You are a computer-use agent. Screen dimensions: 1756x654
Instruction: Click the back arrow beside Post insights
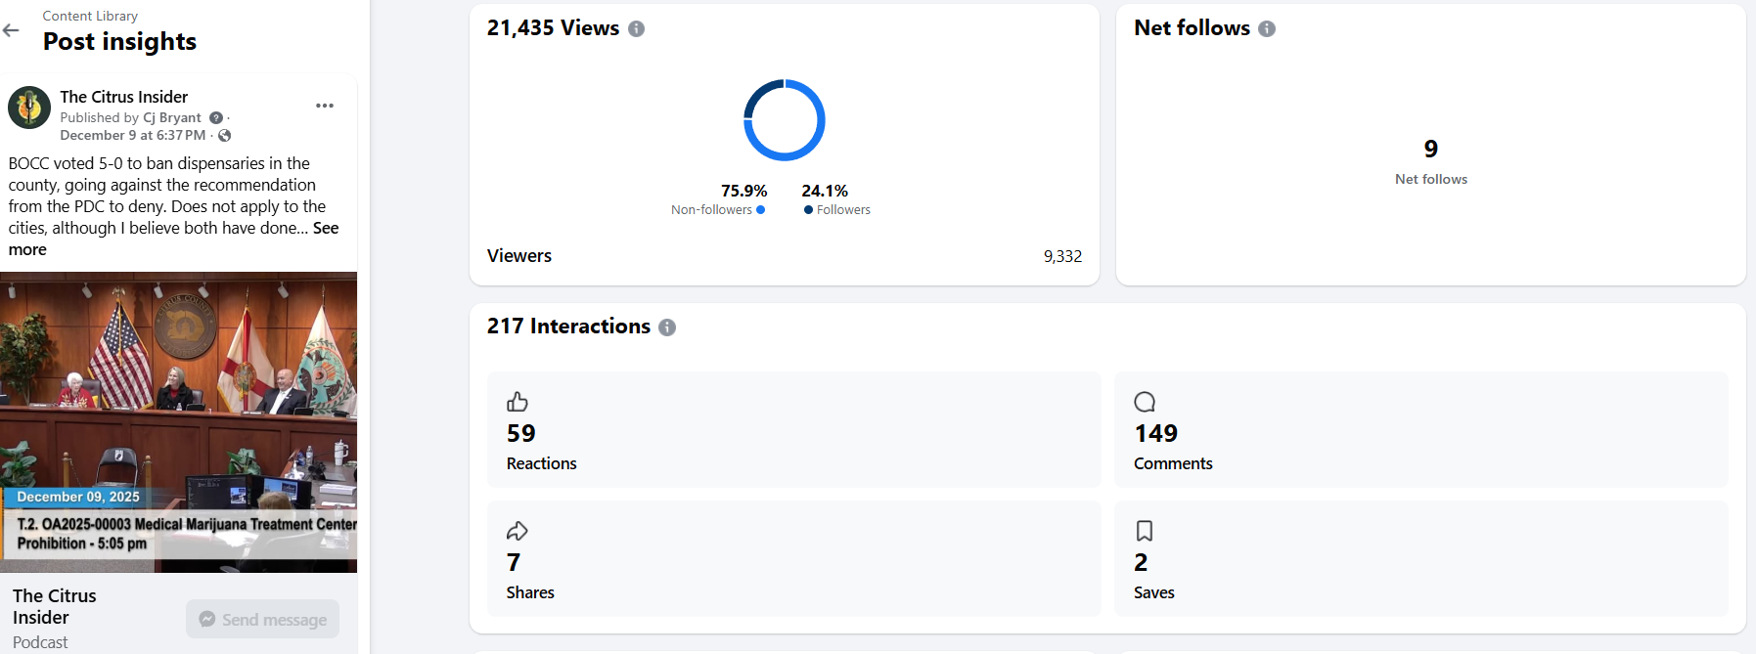click(x=12, y=30)
